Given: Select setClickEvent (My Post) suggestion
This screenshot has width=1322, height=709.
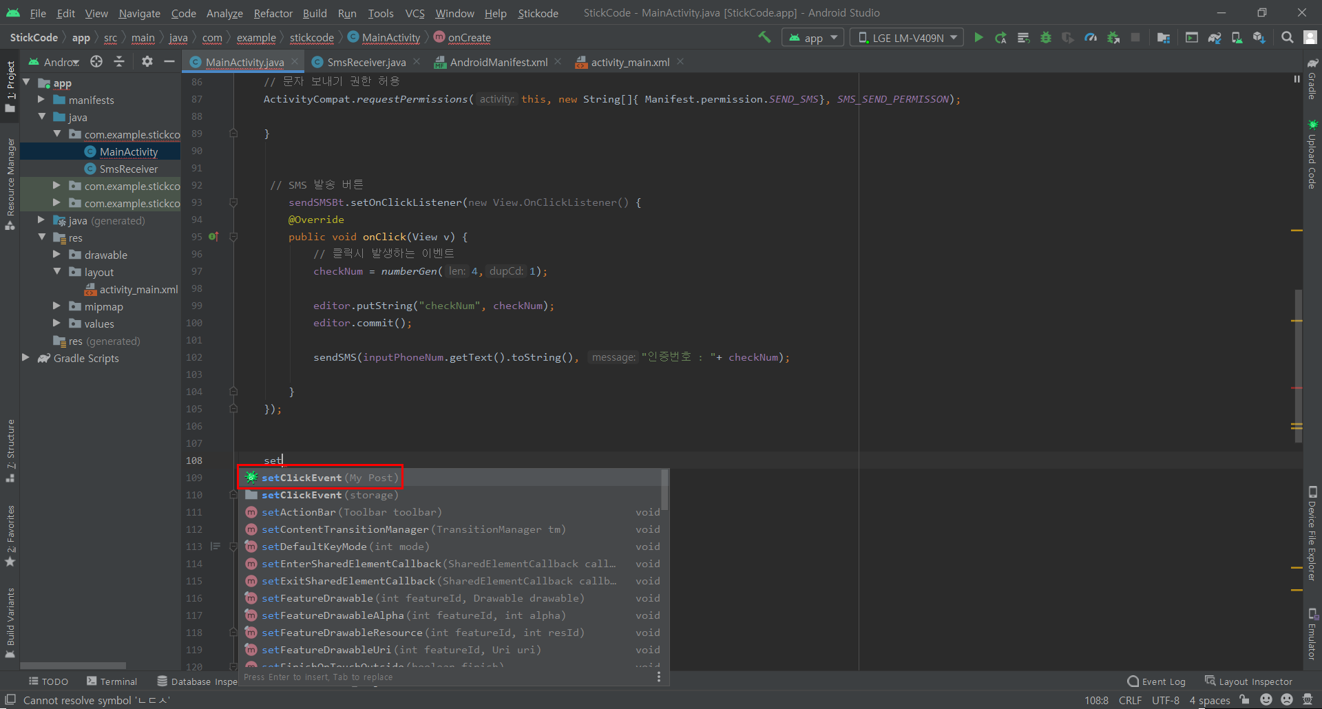Looking at the screenshot, I should coord(450,478).
